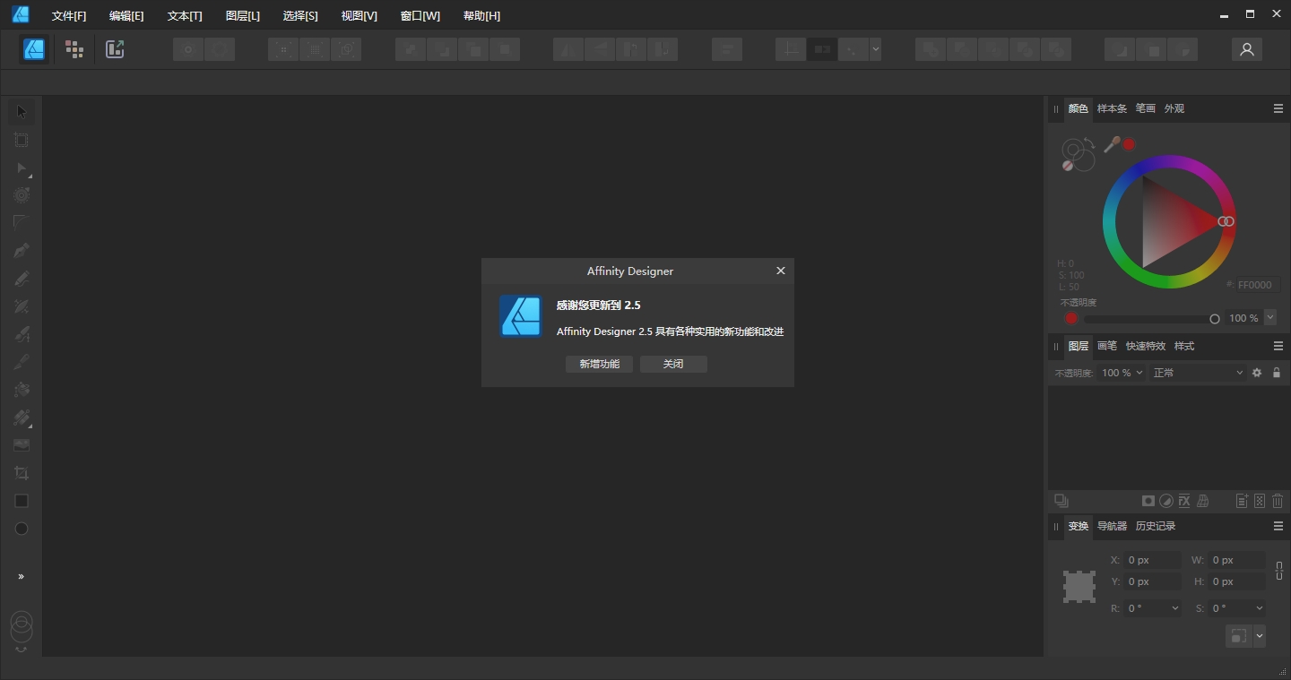Switch to the Pixel Persona icon
Viewport: 1291px width, 680px height.
[74, 49]
